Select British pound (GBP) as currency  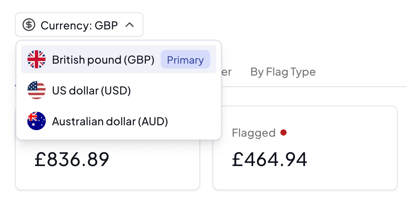(x=103, y=60)
